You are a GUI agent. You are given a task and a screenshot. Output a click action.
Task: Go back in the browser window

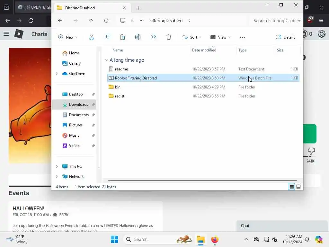8,21
